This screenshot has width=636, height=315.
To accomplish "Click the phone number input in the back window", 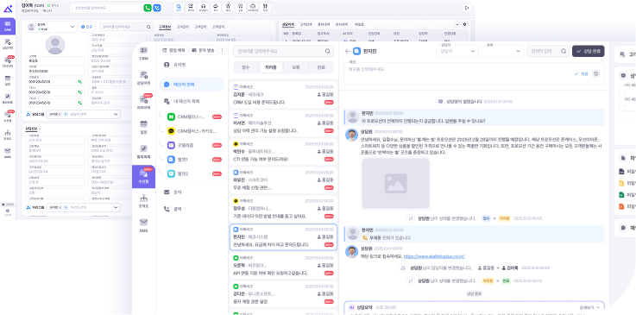I will coord(107,8).
